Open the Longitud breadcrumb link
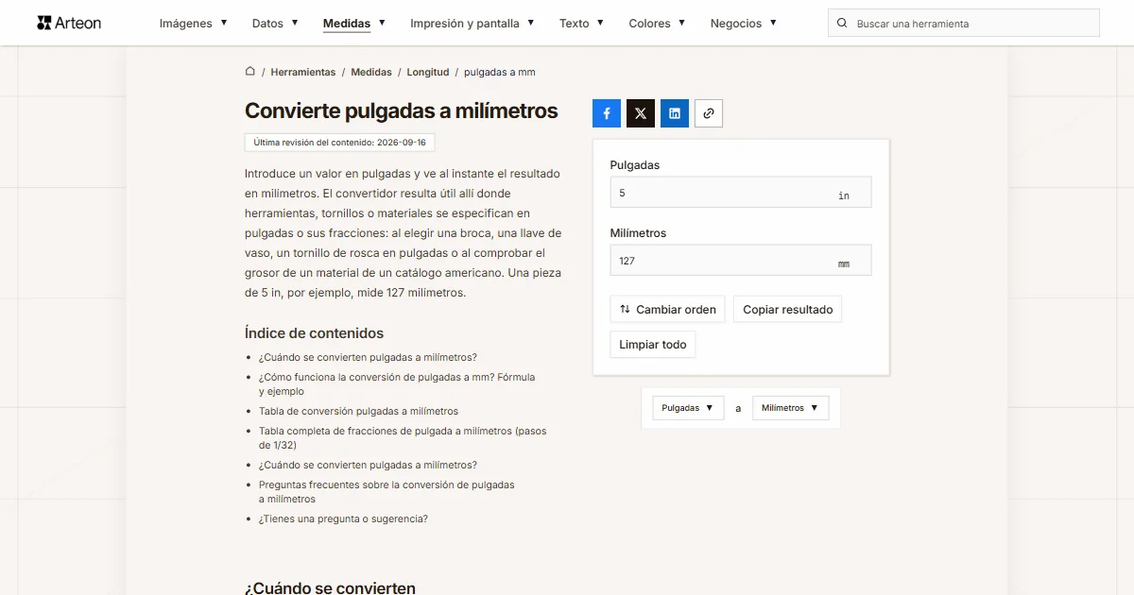This screenshot has width=1134, height=595. [428, 72]
